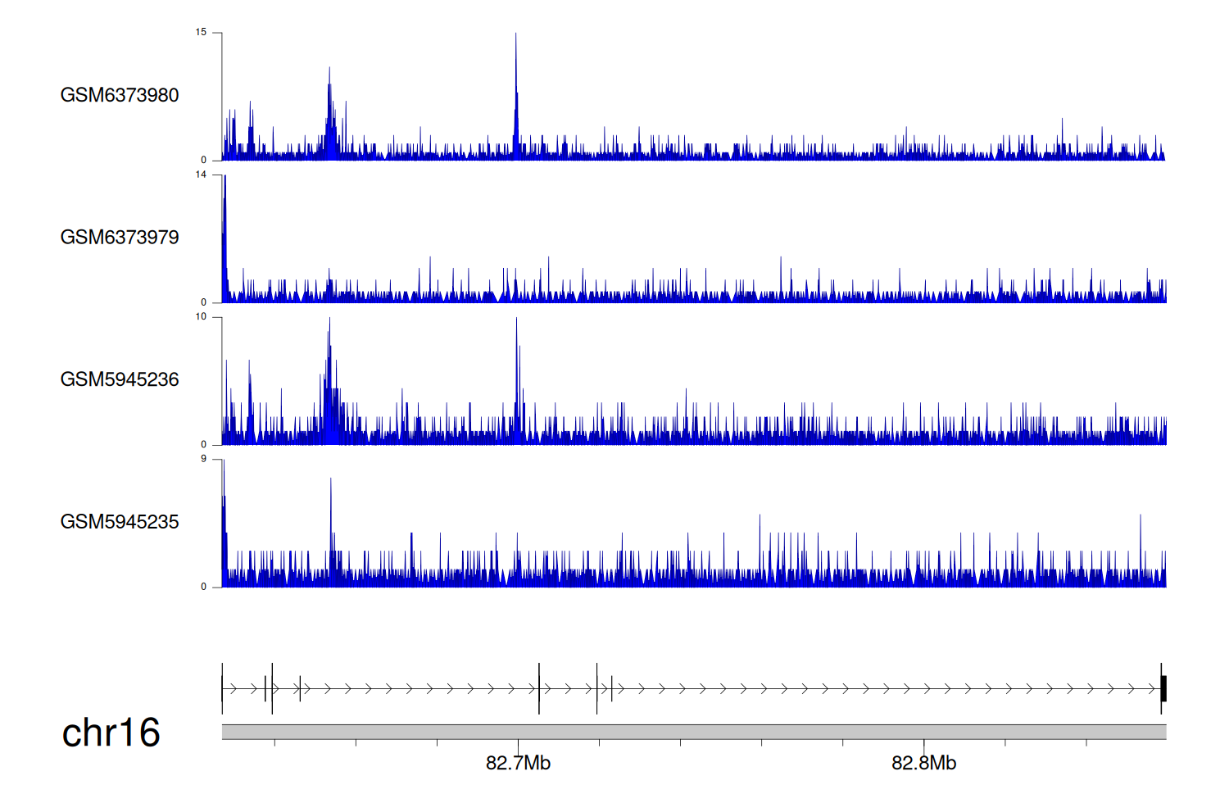Select the GSM6373979 track label
This screenshot has width=1229, height=803.
[x=120, y=238]
